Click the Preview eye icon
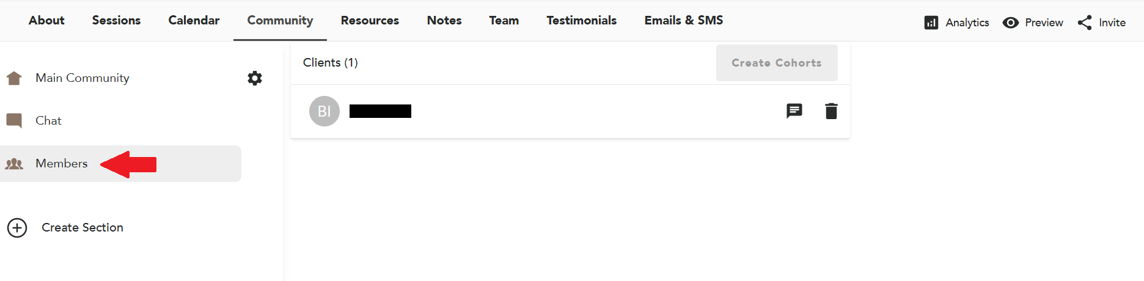Screen dimensions: 1144x281 tap(1011, 23)
